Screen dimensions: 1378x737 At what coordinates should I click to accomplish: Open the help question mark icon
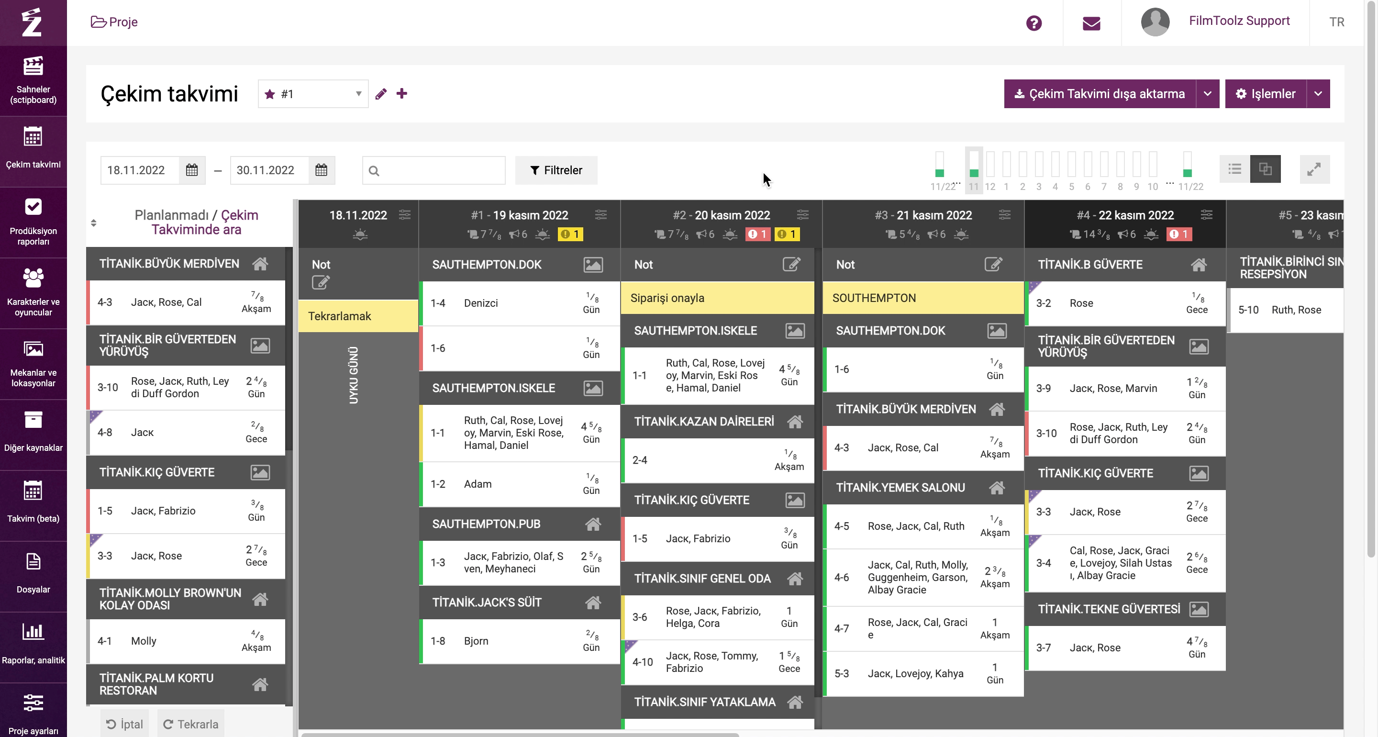1033,23
